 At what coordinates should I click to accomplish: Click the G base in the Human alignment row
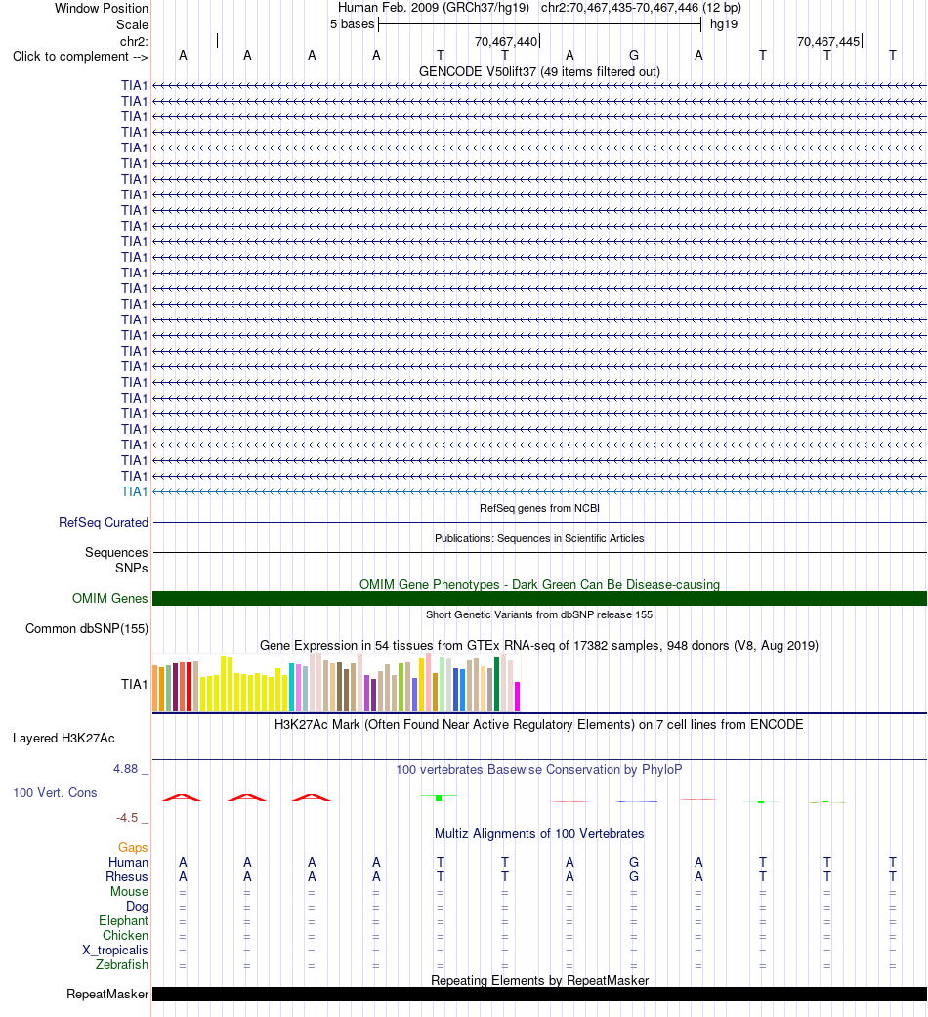pyautogui.click(x=634, y=862)
